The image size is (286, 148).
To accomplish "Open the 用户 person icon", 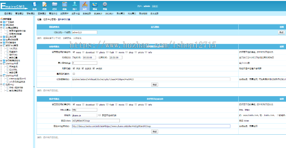I will click(x=75, y=4).
